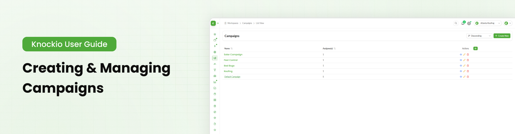This screenshot has width=515, height=134.
Task: Delete Default Campaign with trash icon
Action: [468, 77]
